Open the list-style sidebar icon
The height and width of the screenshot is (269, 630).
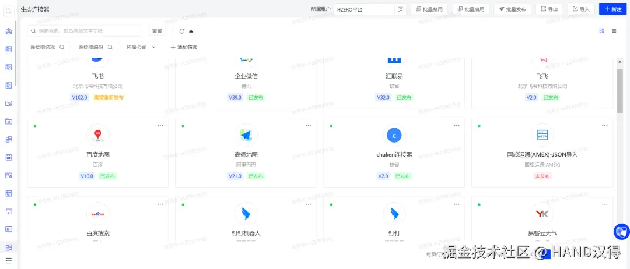[8, 158]
